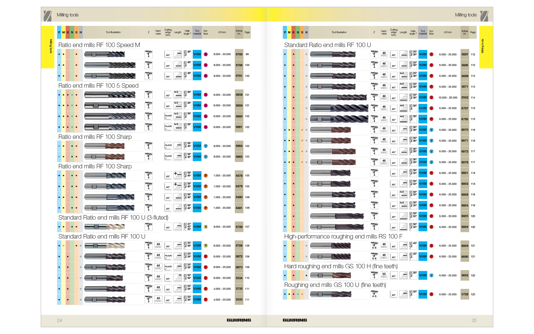Click the orange S header cell in right table
This screenshot has height=334, width=534.
[x=302, y=32]
